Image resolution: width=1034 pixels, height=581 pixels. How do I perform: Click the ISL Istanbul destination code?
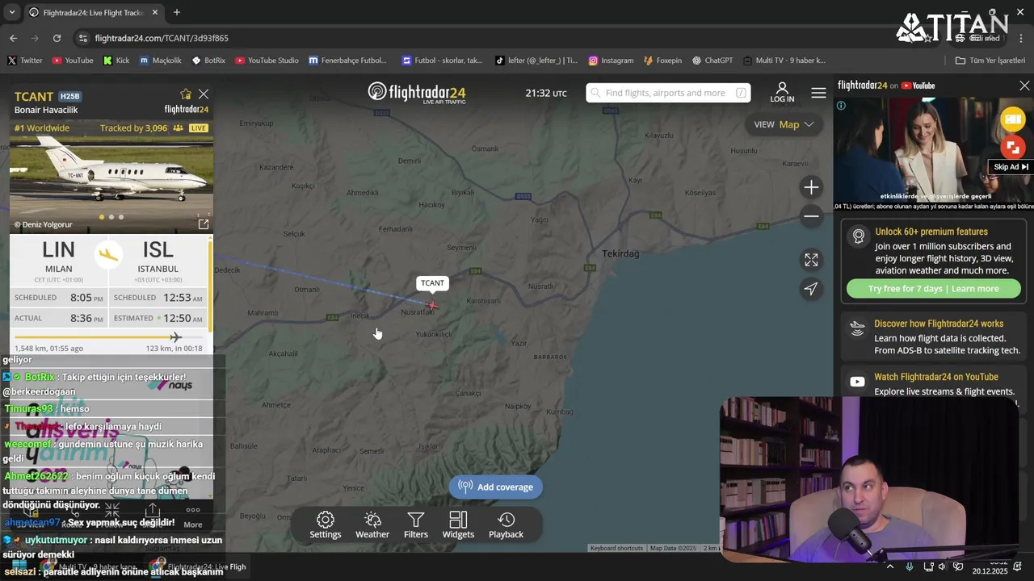[158, 250]
